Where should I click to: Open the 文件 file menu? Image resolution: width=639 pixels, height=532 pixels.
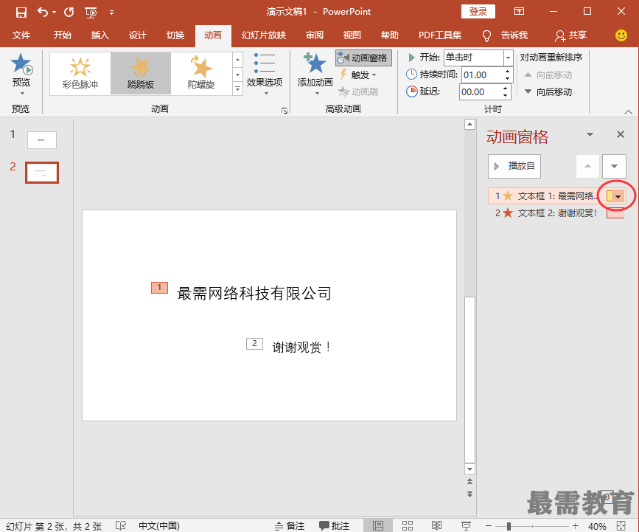coord(21,35)
